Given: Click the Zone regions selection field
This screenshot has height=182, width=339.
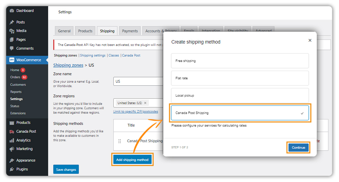Looking at the screenshot, I should tap(138, 103).
